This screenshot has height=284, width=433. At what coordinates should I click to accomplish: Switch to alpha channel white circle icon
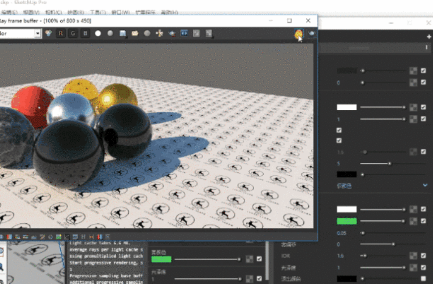(98, 33)
